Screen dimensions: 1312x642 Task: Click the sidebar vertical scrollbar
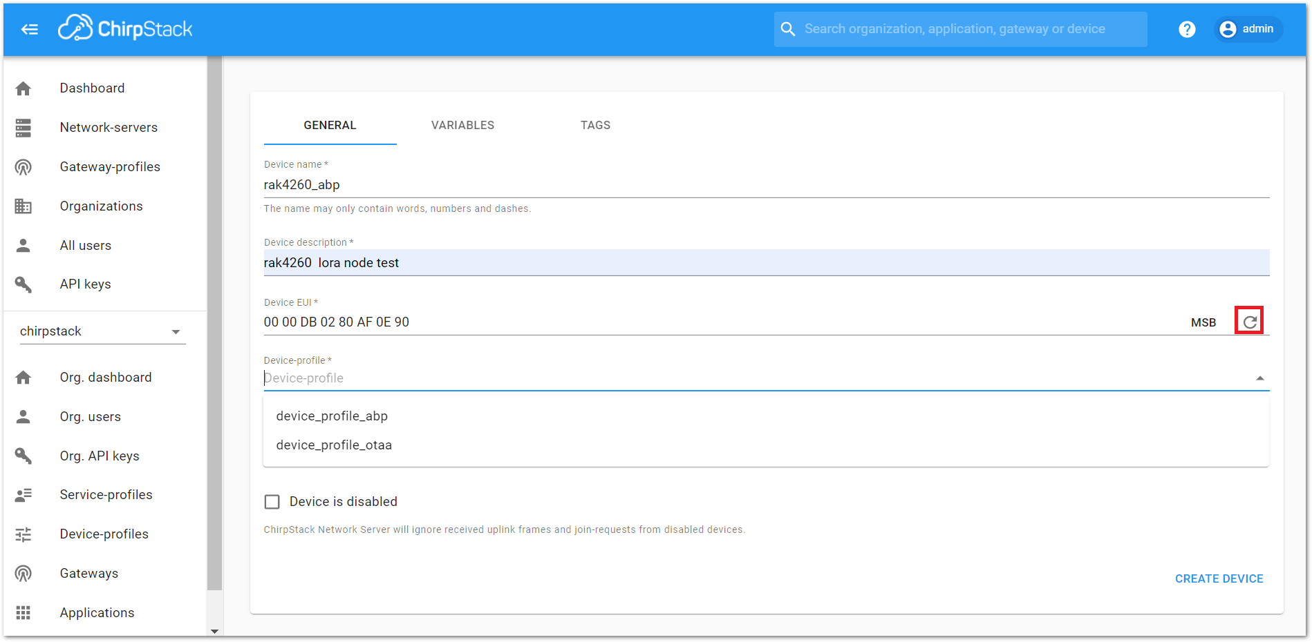[x=214, y=323]
